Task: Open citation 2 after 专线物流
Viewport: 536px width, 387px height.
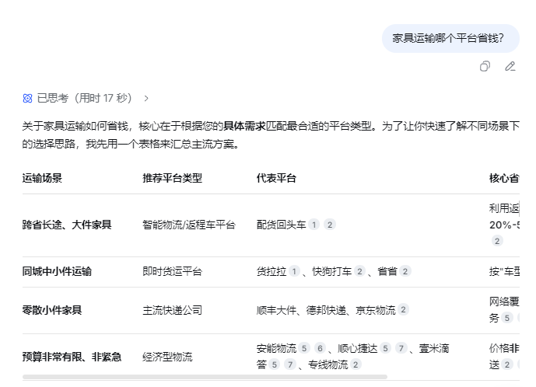Action: (x=356, y=364)
